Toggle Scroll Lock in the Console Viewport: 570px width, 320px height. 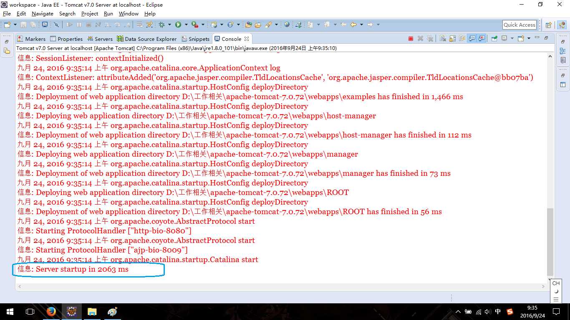pos(452,38)
